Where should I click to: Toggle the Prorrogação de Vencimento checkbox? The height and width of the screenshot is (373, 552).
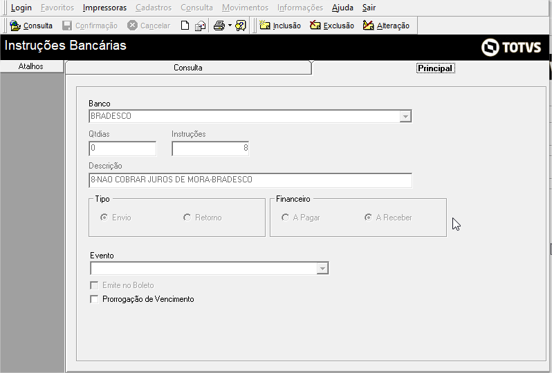[94, 299]
